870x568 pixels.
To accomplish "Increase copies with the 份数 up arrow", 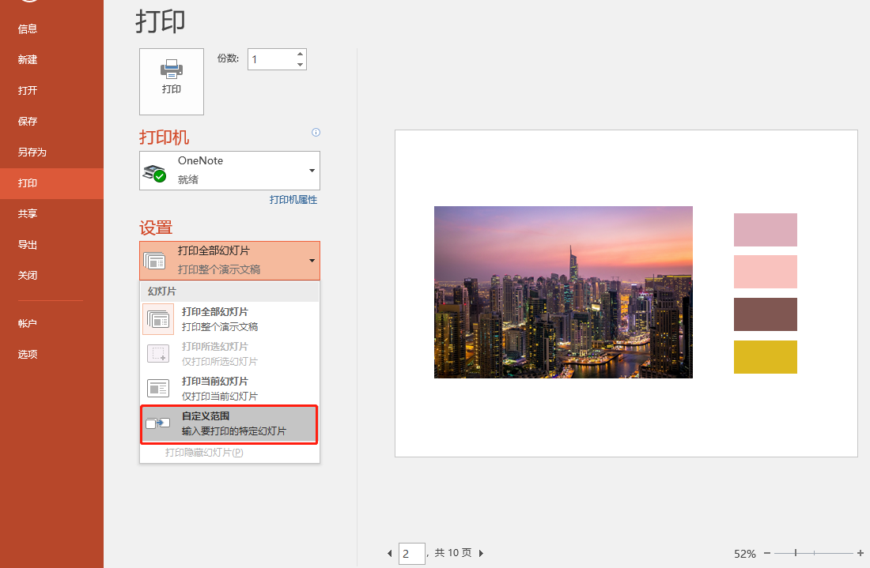I will pyautogui.click(x=300, y=54).
